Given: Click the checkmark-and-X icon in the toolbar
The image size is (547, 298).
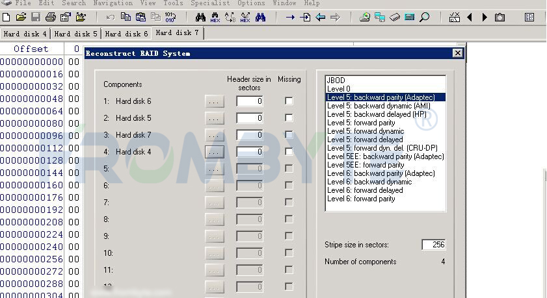Looking at the screenshot, I should (x=455, y=17).
